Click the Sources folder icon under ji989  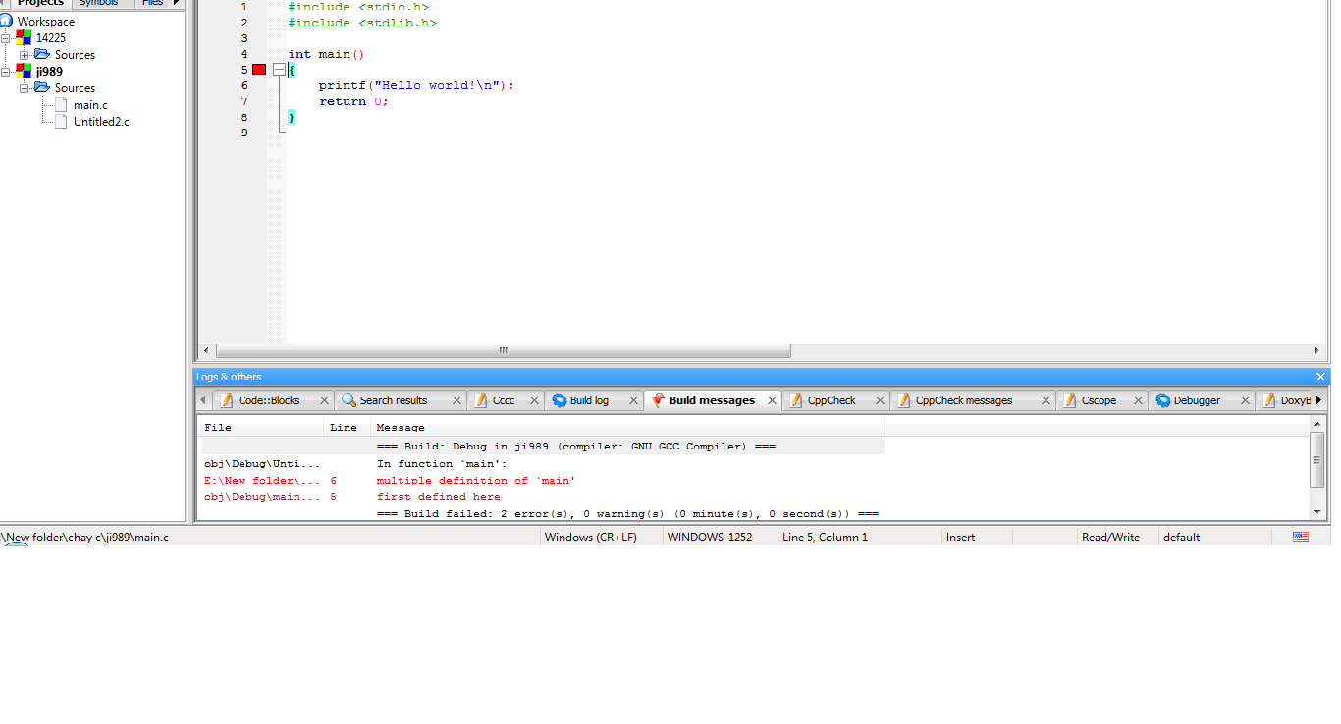(x=42, y=88)
